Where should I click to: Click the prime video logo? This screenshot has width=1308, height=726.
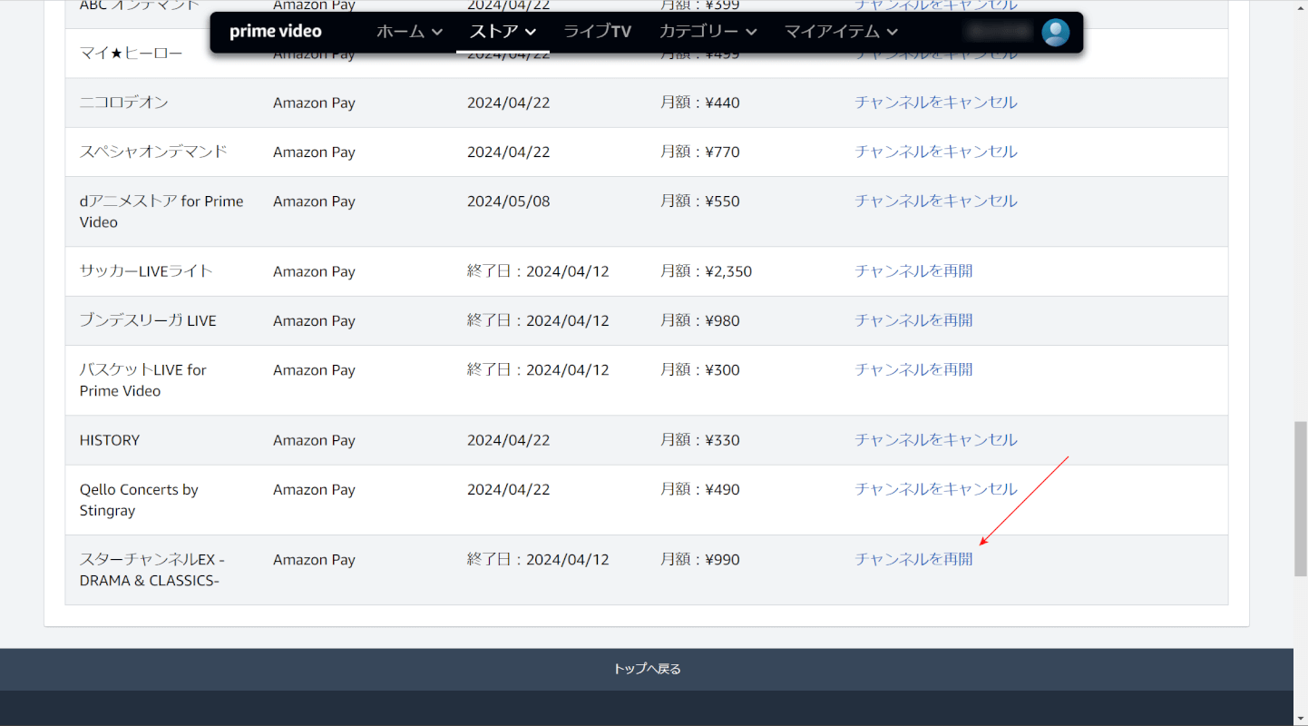click(276, 32)
